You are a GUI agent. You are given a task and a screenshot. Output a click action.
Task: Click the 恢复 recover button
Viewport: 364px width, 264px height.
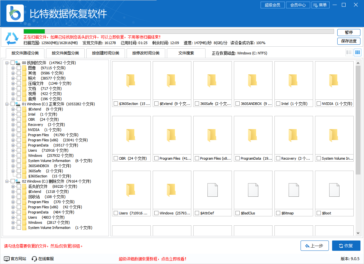[x=346, y=246]
